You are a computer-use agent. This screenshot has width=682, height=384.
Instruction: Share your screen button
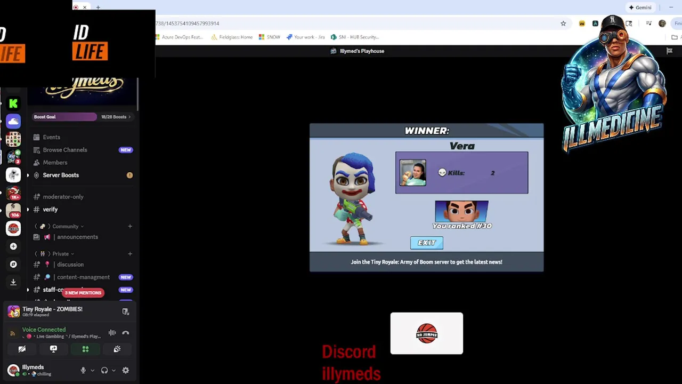pos(53,349)
